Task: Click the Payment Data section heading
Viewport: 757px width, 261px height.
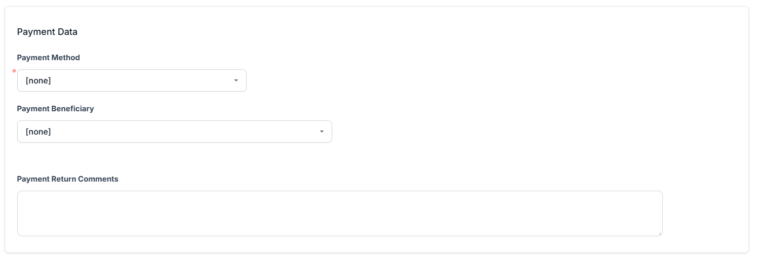Action: (47, 32)
